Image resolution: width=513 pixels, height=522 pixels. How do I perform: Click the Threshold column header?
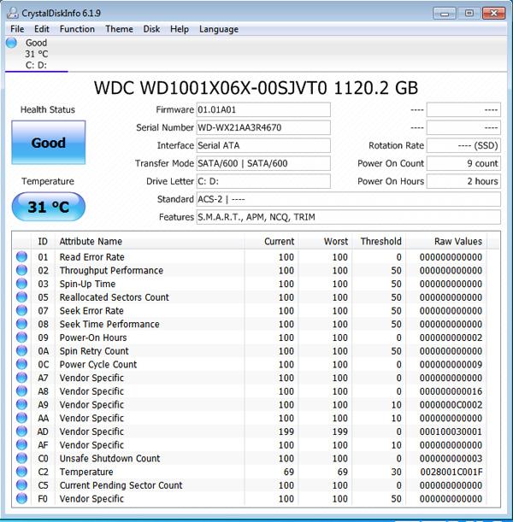380,242
